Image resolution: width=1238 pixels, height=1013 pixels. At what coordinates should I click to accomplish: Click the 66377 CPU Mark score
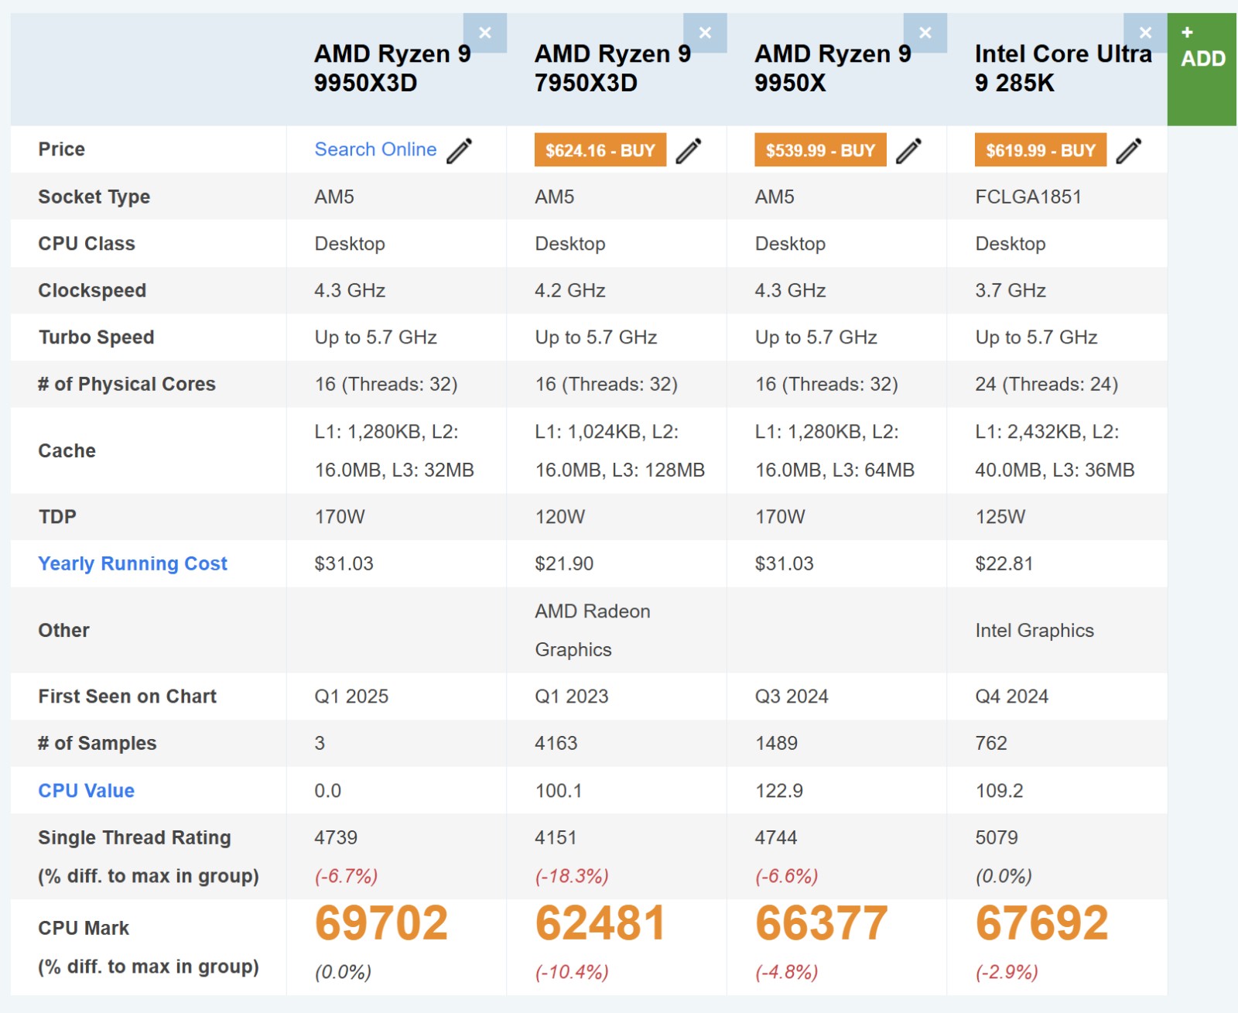click(822, 923)
